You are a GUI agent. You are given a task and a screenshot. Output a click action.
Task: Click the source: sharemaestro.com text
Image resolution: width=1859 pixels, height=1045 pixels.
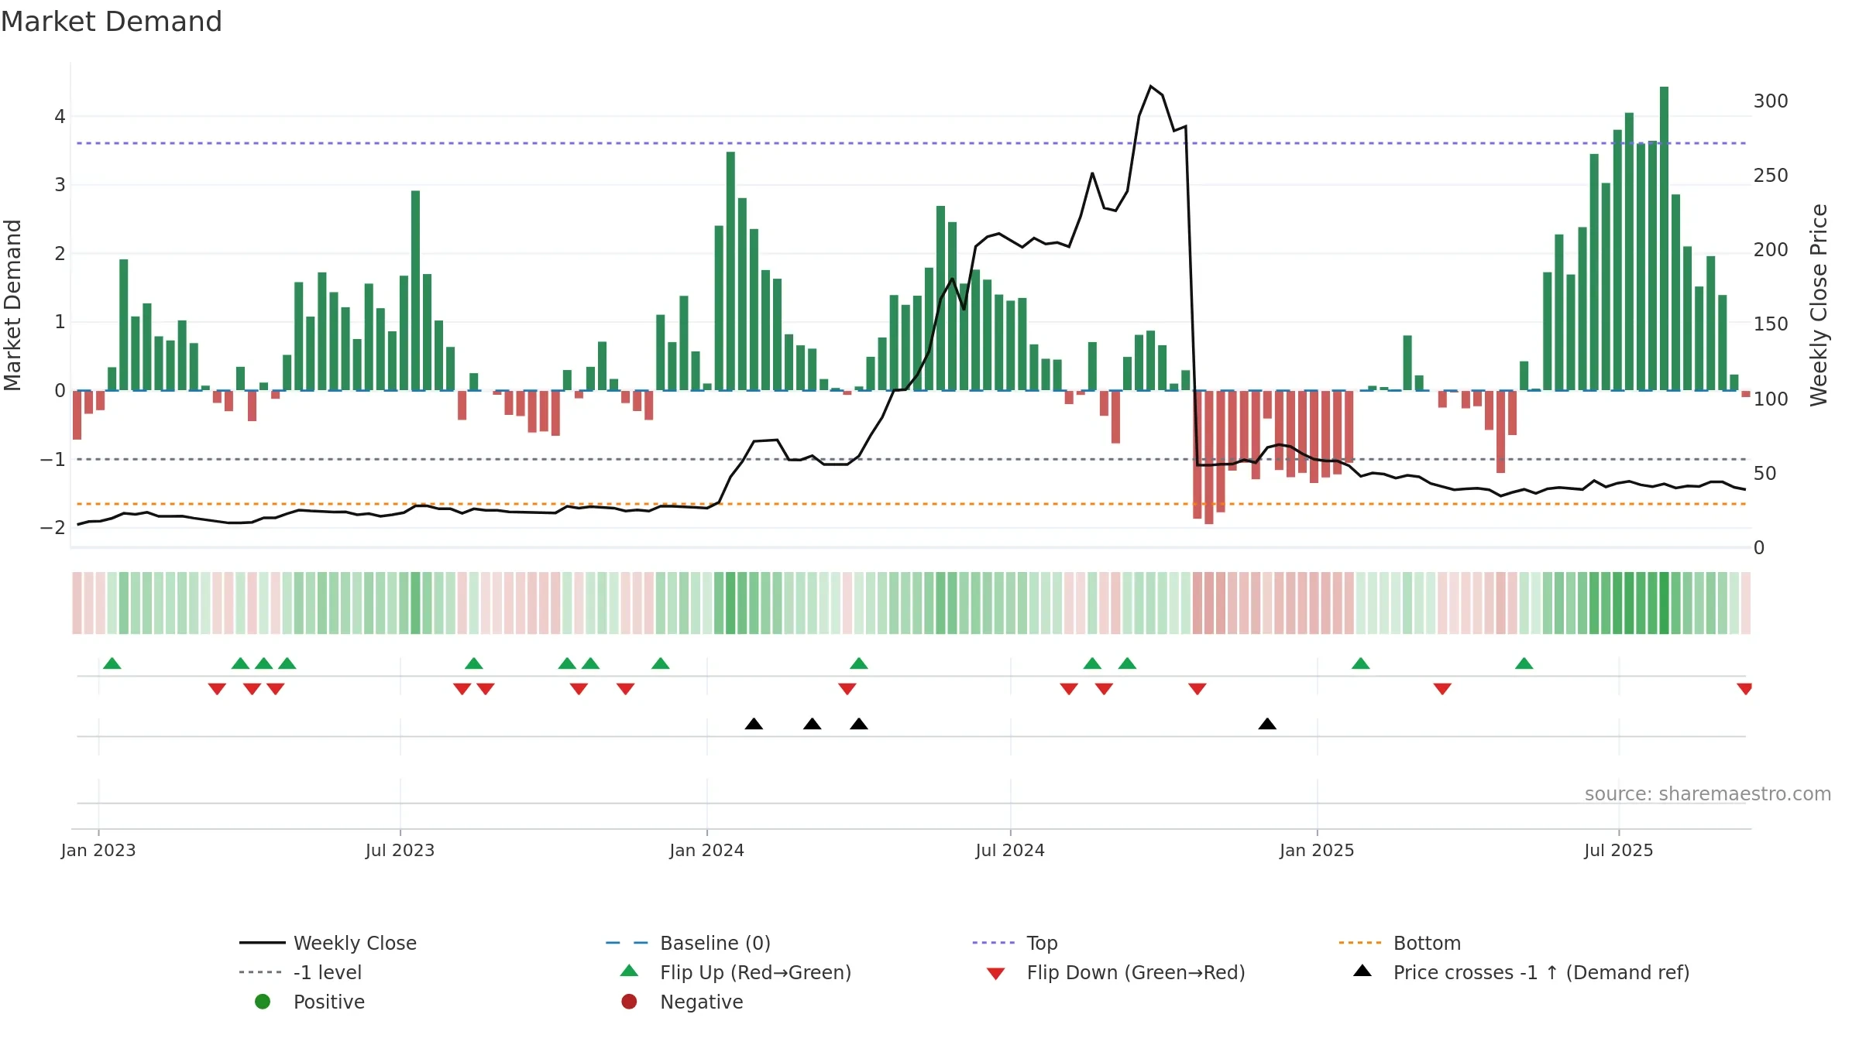(1708, 793)
